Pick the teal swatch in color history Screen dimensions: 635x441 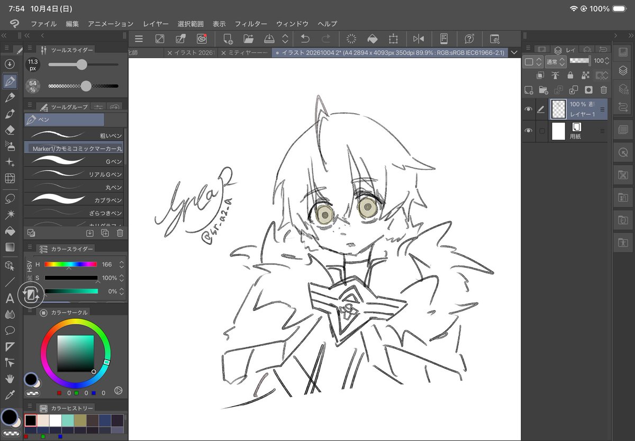[x=68, y=420]
